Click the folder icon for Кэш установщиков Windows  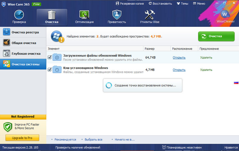click(57, 69)
